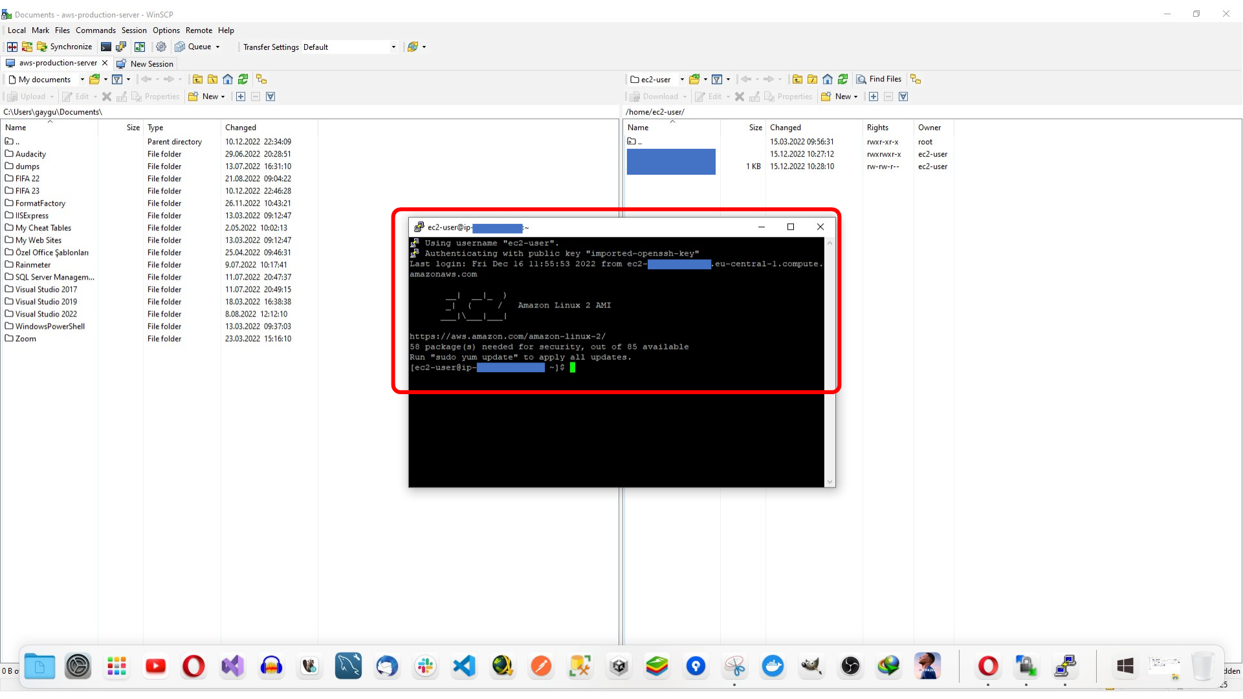Viewport: 1243px width, 699px height.
Task: Refresh the remote directory panel
Action: (843, 79)
